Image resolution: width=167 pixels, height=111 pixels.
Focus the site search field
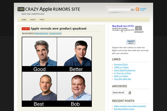tap(119, 9)
